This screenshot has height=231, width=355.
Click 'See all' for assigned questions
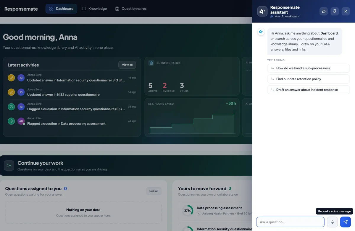pyautogui.click(x=154, y=191)
